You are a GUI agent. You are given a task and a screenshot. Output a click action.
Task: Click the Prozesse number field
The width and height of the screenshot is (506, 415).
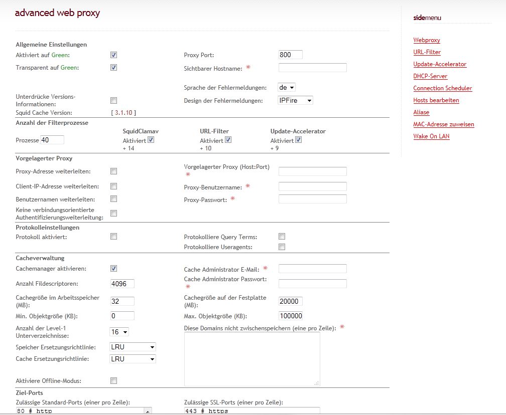click(52, 140)
